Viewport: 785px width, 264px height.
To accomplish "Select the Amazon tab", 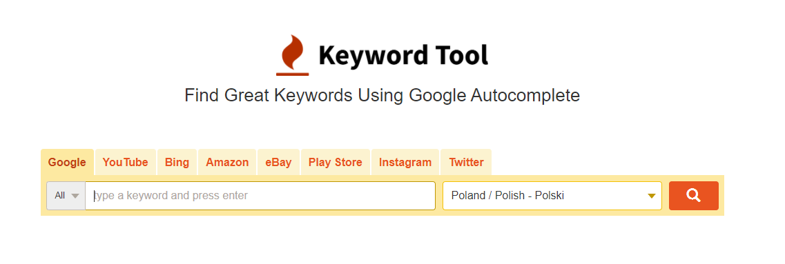I will tap(227, 162).
